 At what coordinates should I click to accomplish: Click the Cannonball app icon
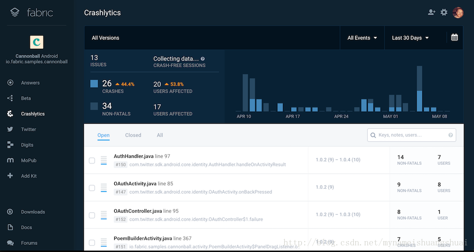point(36,42)
